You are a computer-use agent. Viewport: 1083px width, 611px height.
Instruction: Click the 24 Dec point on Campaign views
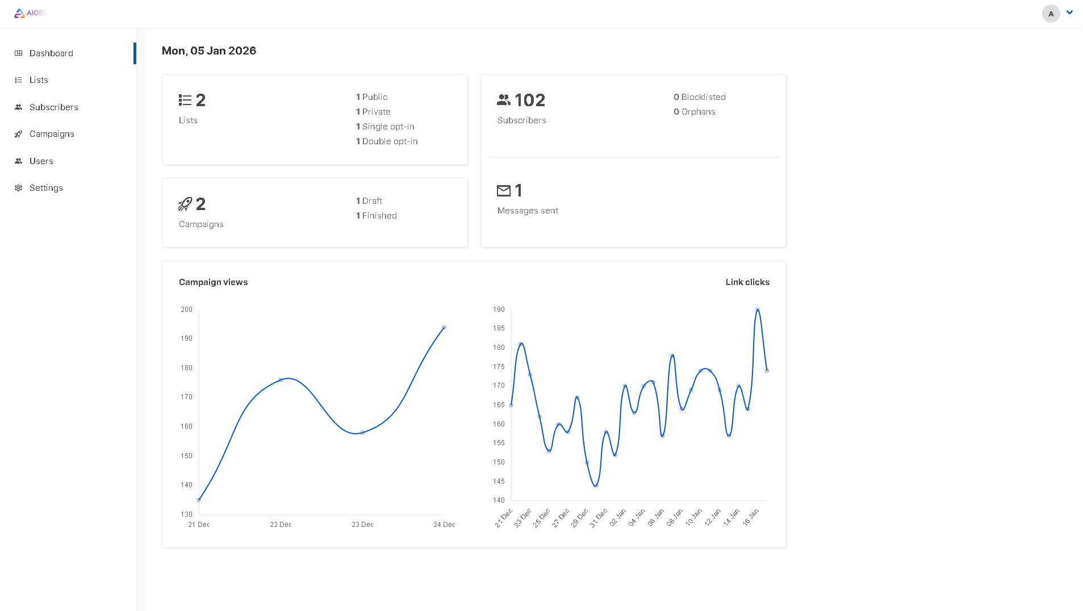pyautogui.click(x=444, y=328)
